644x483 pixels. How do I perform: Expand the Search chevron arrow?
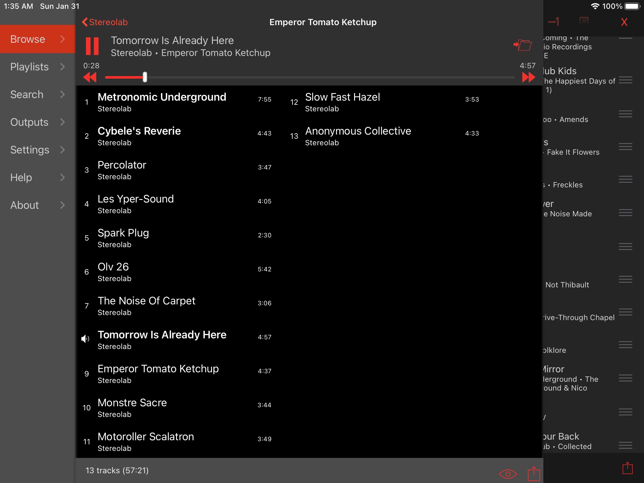[63, 94]
